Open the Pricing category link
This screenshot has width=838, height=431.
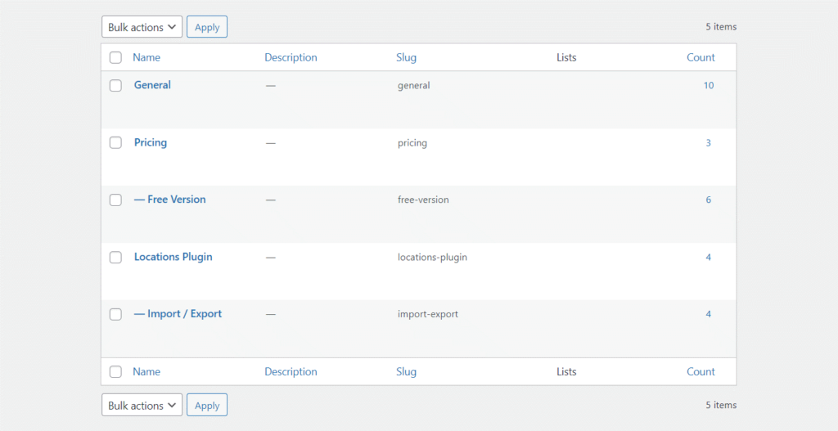[151, 142]
